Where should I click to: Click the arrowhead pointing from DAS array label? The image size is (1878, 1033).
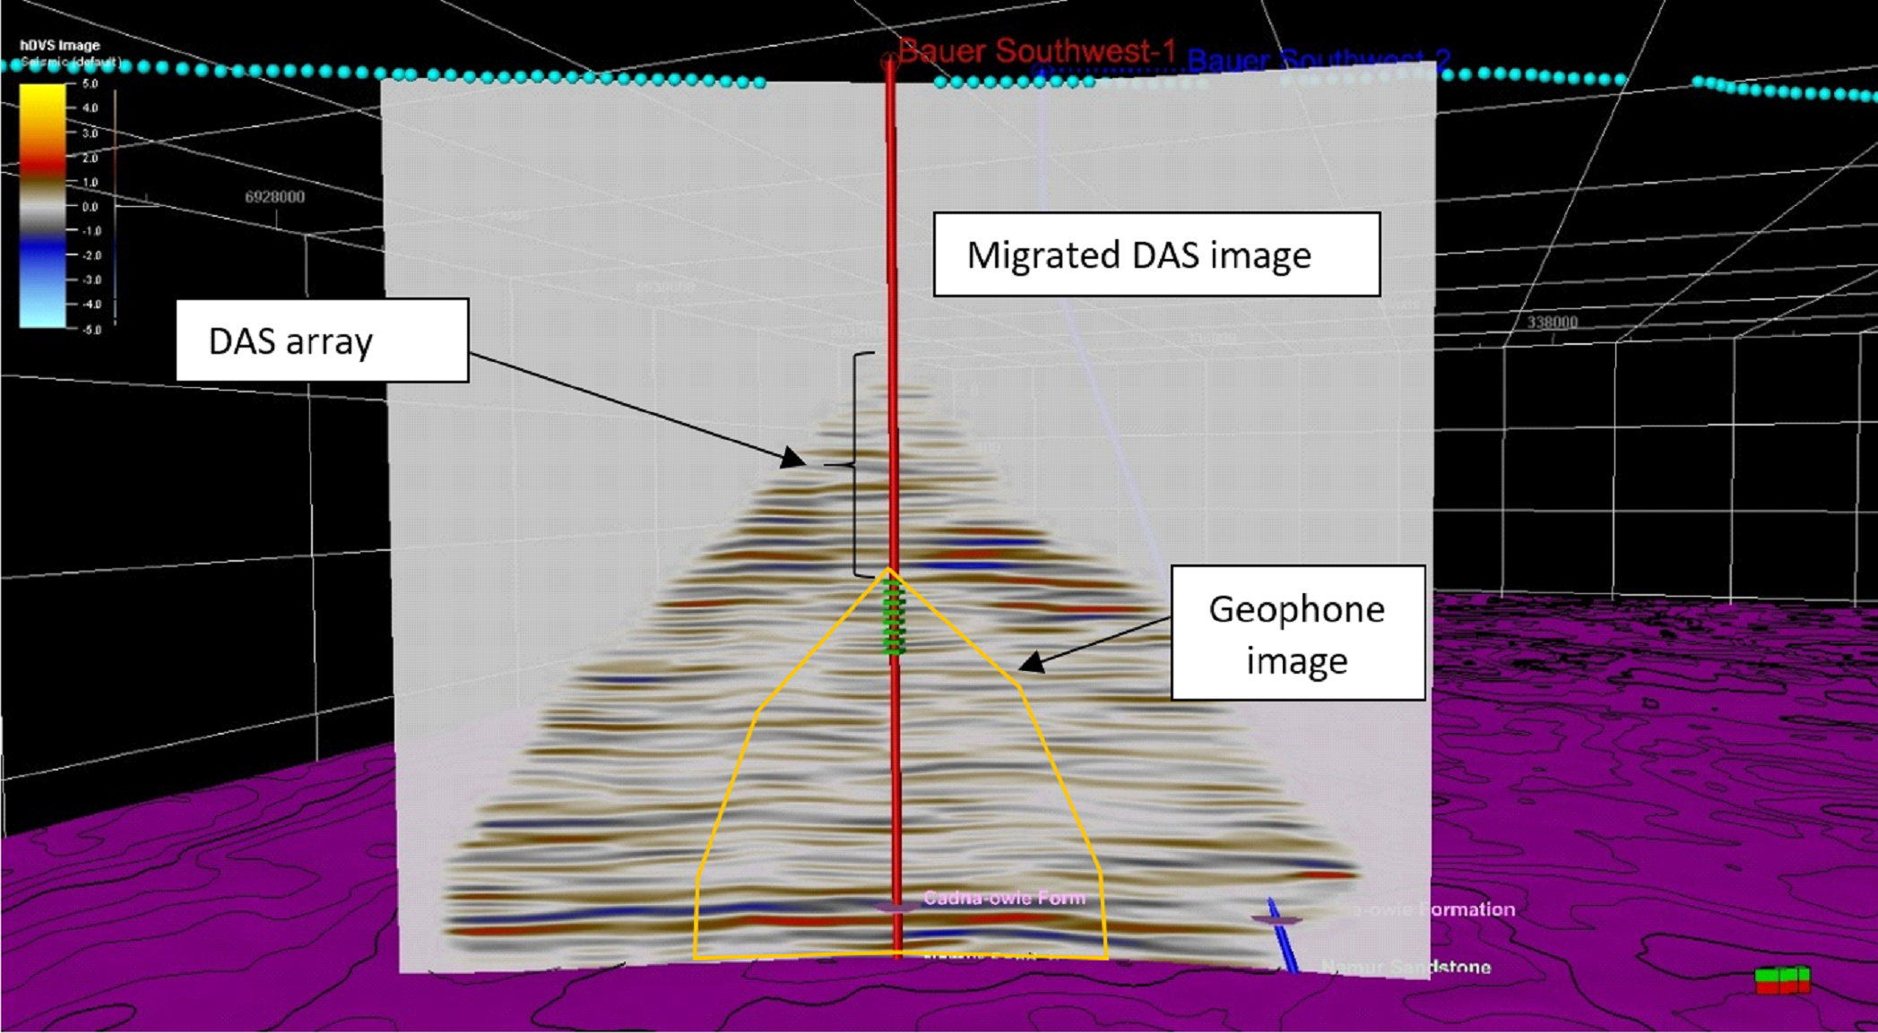tap(793, 459)
